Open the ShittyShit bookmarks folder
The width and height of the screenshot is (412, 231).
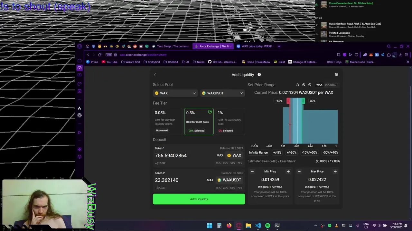[152, 62]
